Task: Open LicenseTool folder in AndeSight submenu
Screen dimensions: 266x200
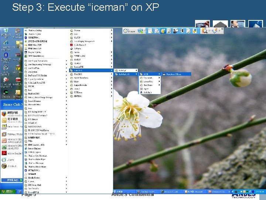Action: tap(150, 81)
